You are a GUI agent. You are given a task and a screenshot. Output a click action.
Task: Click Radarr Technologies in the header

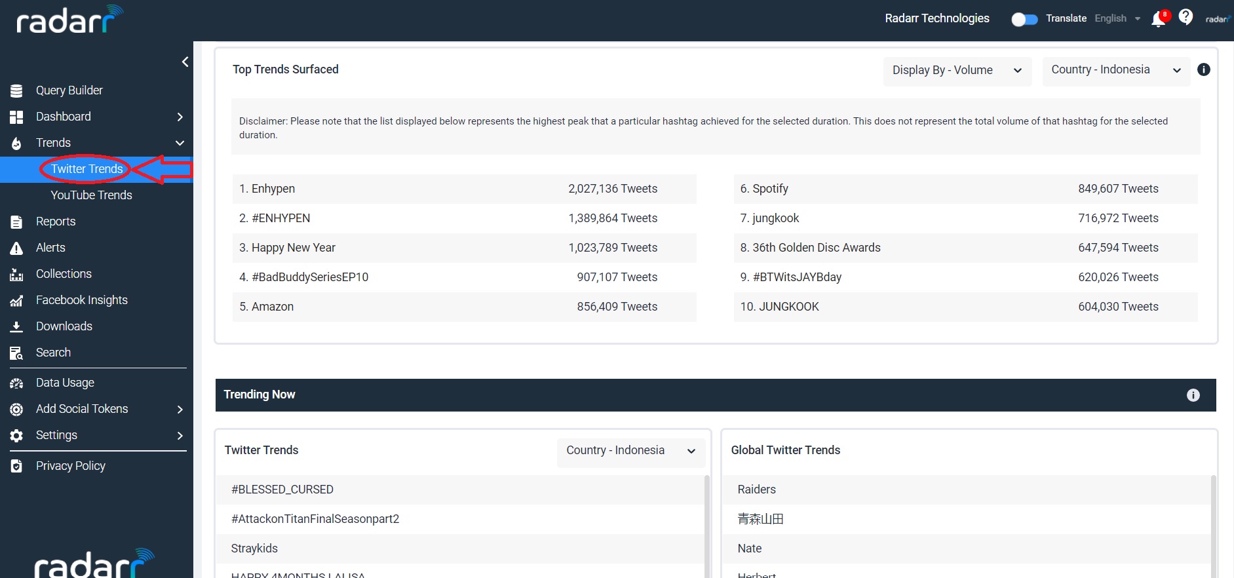[937, 18]
